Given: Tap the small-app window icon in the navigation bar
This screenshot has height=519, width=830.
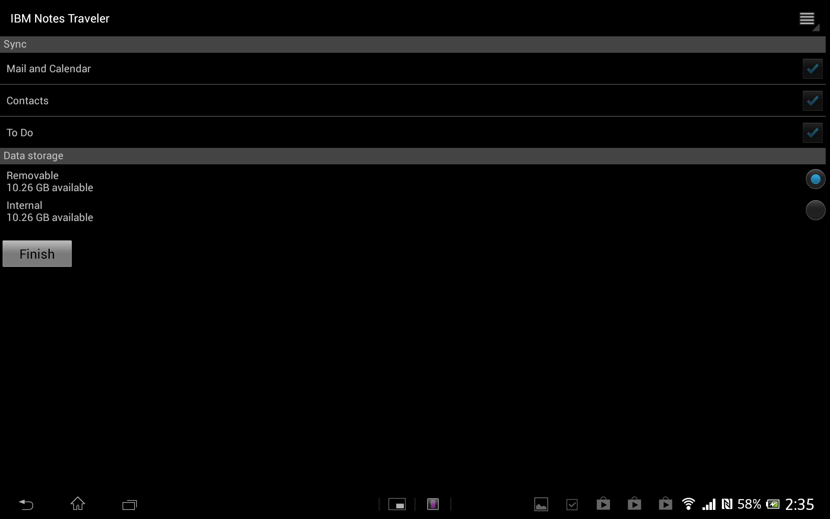Looking at the screenshot, I should point(397,504).
